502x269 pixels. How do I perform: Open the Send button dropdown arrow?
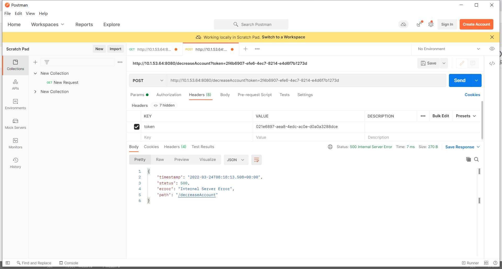point(476,80)
